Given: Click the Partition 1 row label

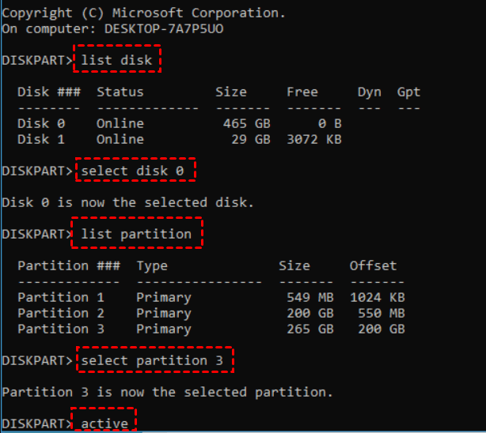Looking at the screenshot, I should pos(61,297).
